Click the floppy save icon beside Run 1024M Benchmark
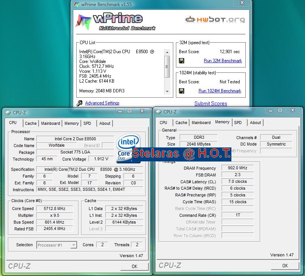This screenshot has width=305, height=276. (182, 91)
